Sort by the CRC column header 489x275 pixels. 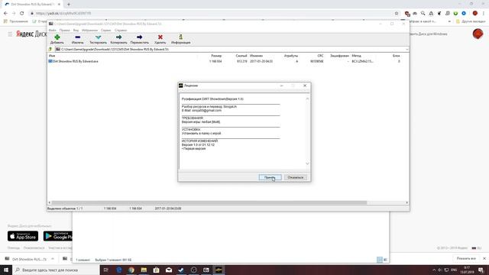point(320,56)
